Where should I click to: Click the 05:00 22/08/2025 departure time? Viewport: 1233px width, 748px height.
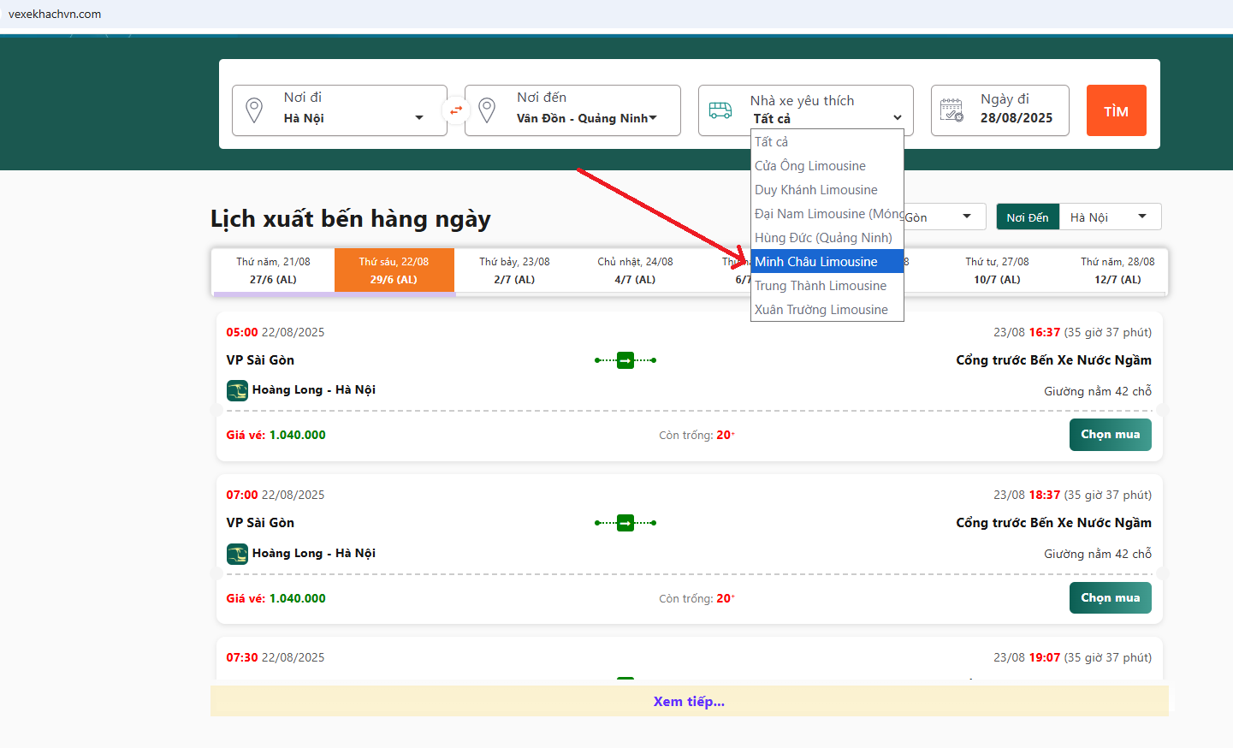[x=276, y=332]
